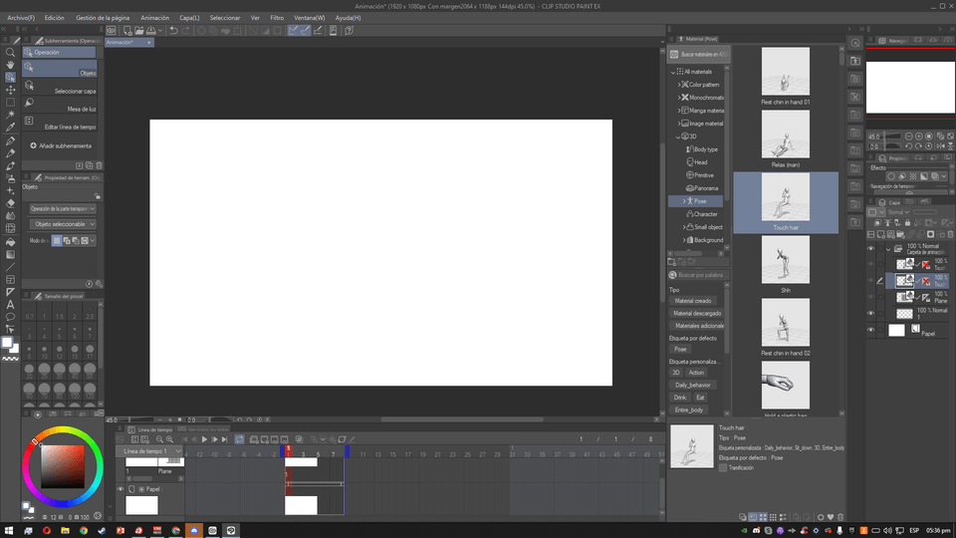
Task: Click the main foreground color swatch
Action: point(7,343)
